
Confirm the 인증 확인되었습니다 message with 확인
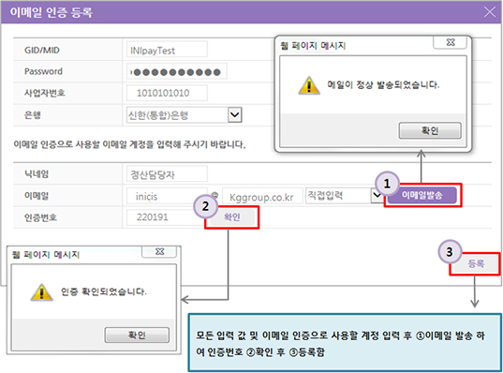click(x=137, y=336)
